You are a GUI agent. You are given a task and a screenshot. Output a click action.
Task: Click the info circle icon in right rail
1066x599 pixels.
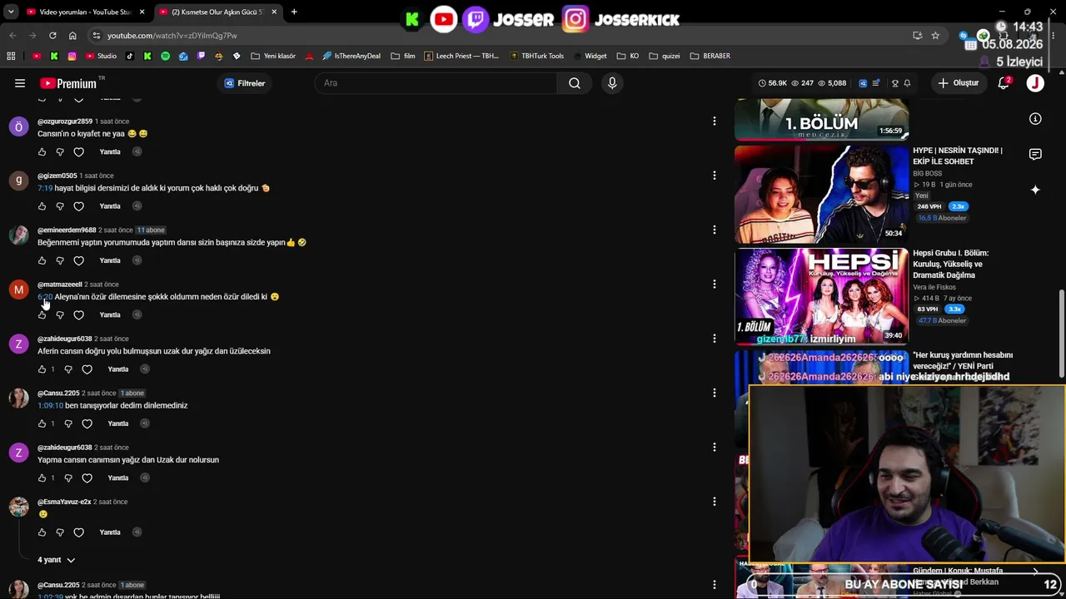1035,119
